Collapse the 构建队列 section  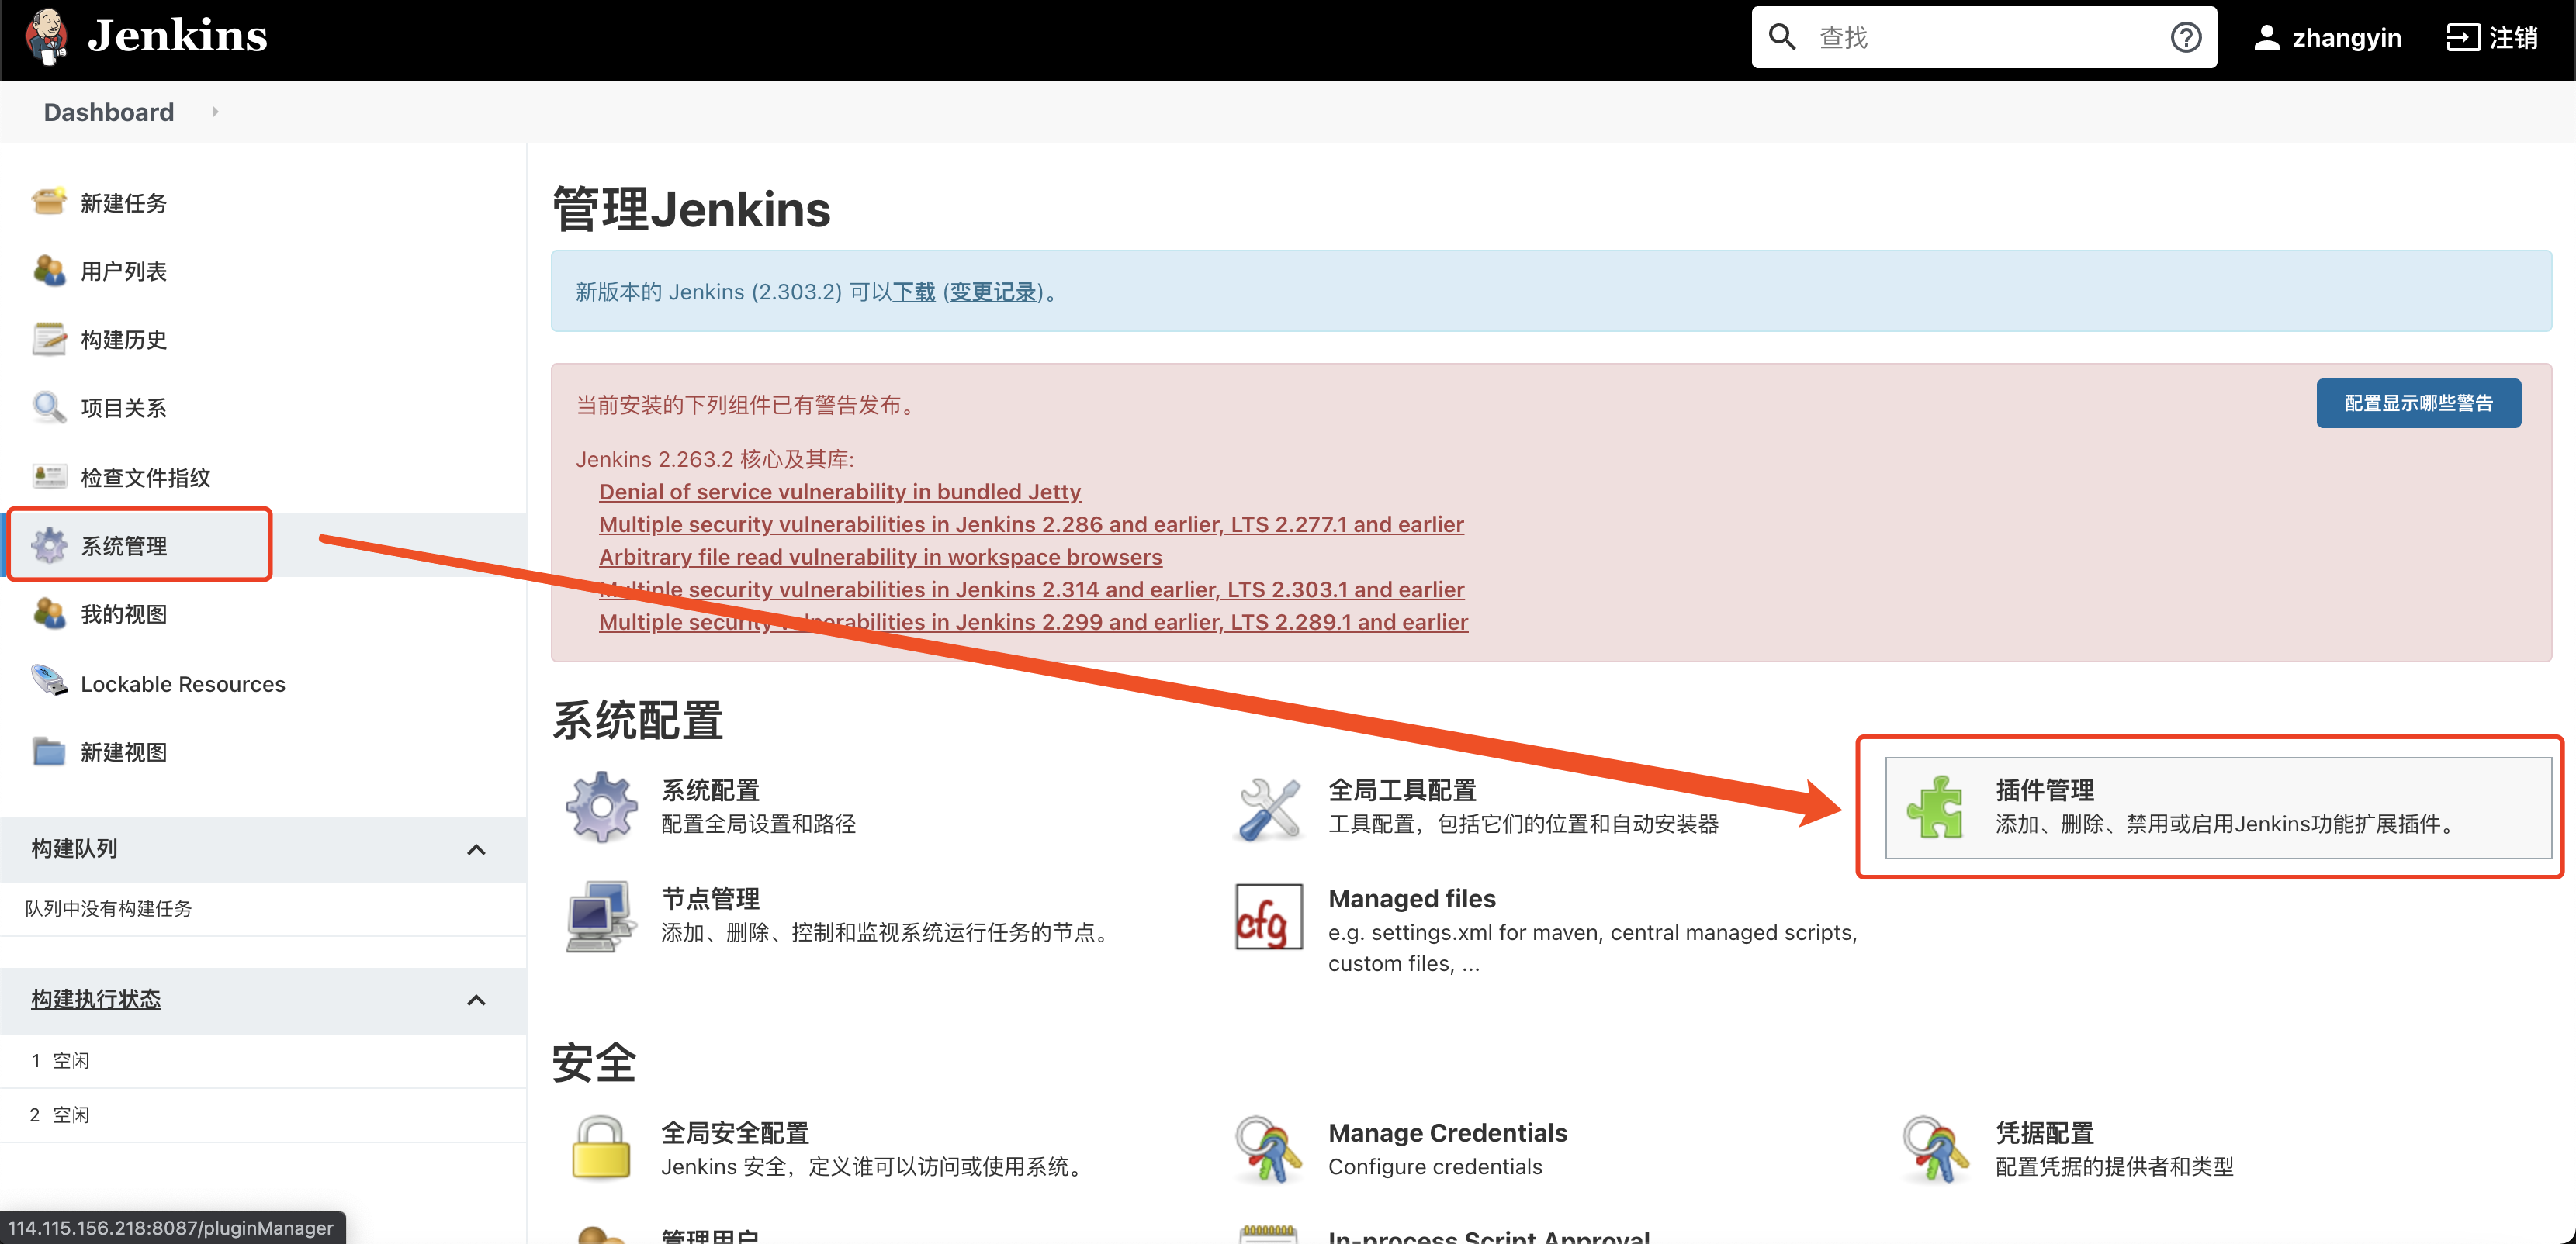(x=477, y=849)
